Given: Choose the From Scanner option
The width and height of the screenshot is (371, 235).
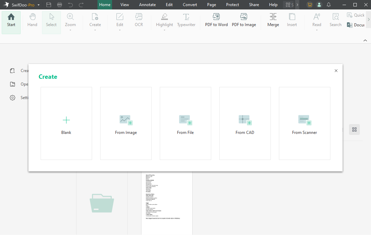Looking at the screenshot, I should click(305, 123).
